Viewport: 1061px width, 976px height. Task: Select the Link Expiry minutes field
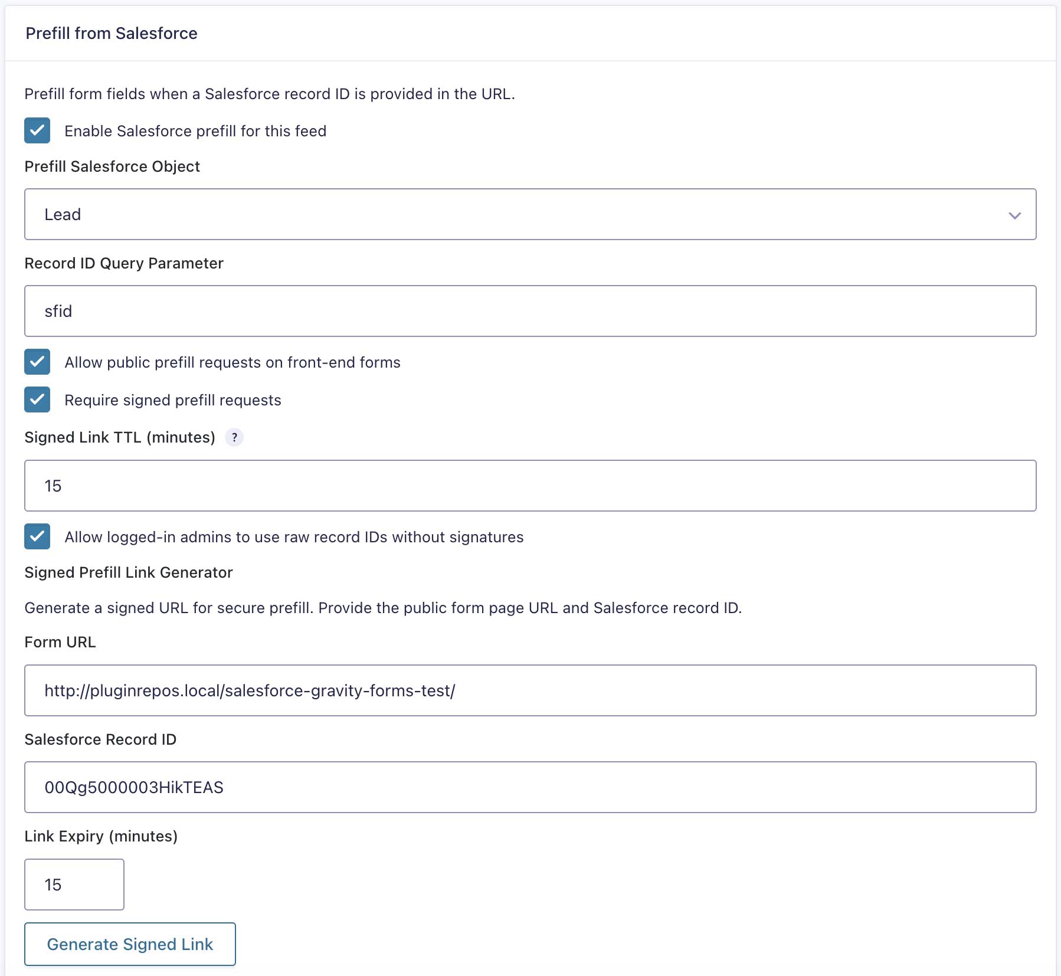point(74,885)
